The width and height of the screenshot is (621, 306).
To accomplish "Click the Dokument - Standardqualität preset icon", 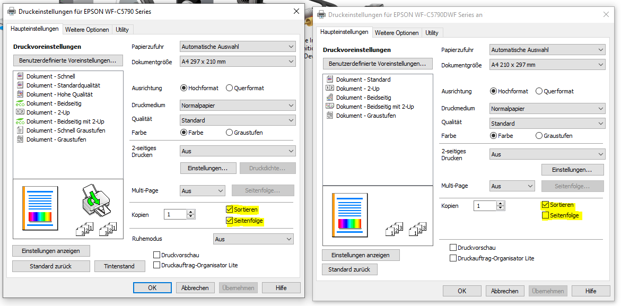I will [20, 85].
